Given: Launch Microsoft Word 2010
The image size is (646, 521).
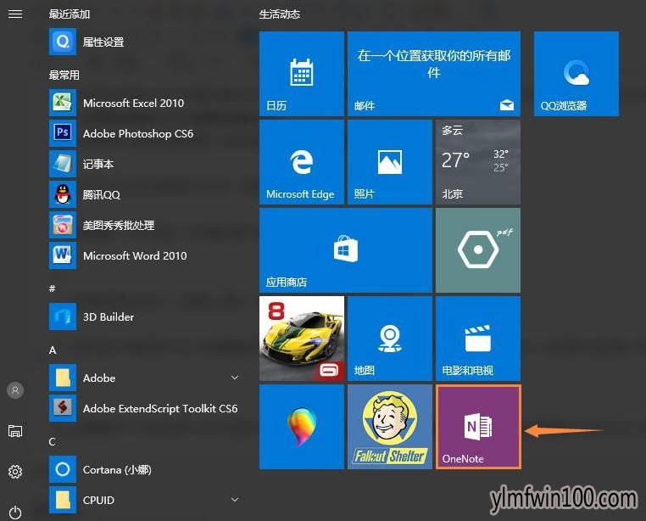Looking at the screenshot, I should pyautogui.click(x=144, y=255).
